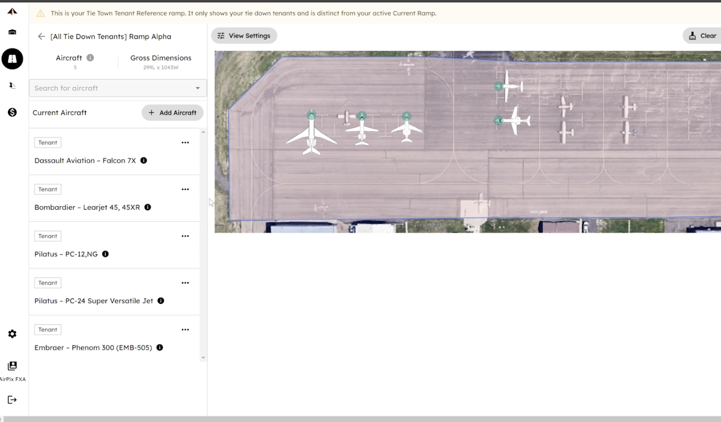
Task: Show info for Pilatus PC-12,NG
Action: [105, 254]
